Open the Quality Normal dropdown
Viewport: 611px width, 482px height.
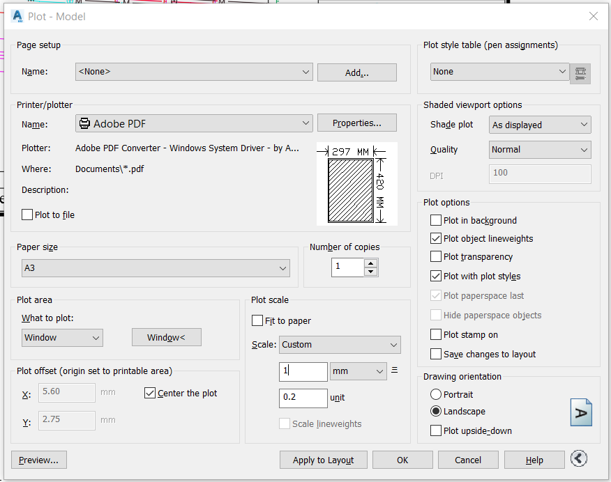pyautogui.click(x=540, y=150)
